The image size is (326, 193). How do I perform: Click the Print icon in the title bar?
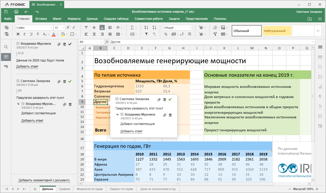[16, 12]
